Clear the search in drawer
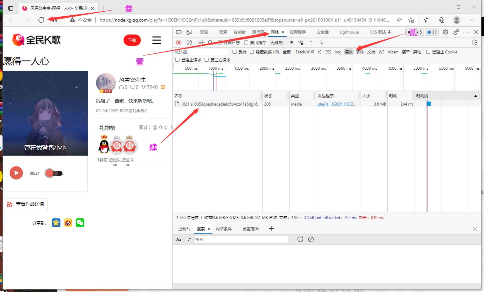Viewport: 484px width, 292px height. pos(311,239)
